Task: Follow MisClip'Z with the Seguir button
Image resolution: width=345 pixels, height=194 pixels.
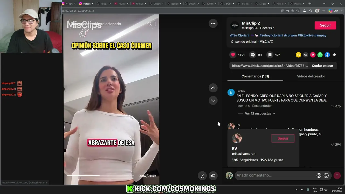Action: (325, 25)
